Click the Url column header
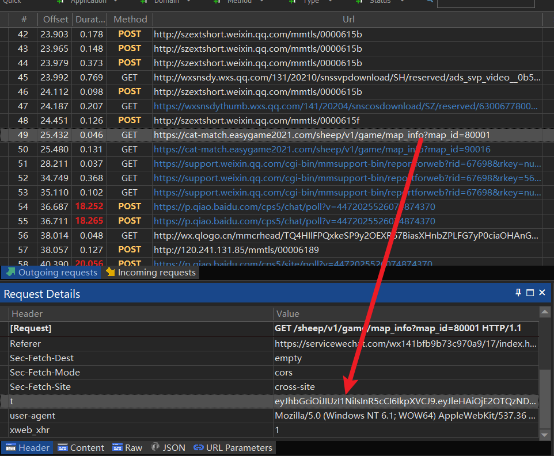This screenshot has height=456, width=554. pyautogui.click(x=348, y=20)
